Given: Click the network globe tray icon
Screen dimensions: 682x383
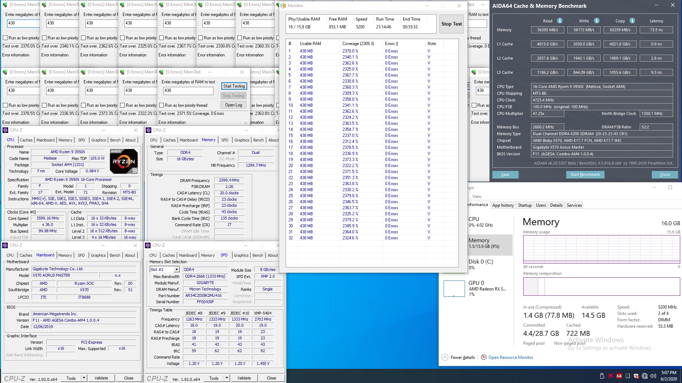Looking at the screenshot, I should click(645, 376).
